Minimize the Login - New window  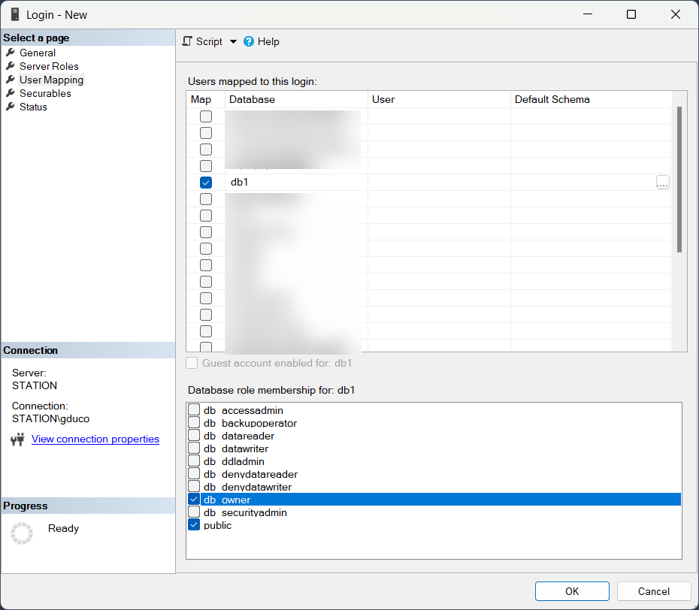(x=588, y=15)
